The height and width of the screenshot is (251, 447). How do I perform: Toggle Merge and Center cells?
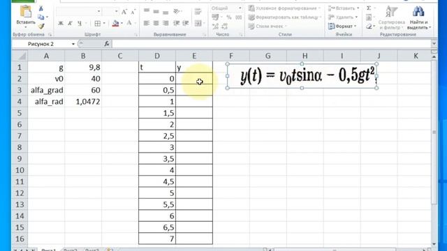tap(198, 23)
